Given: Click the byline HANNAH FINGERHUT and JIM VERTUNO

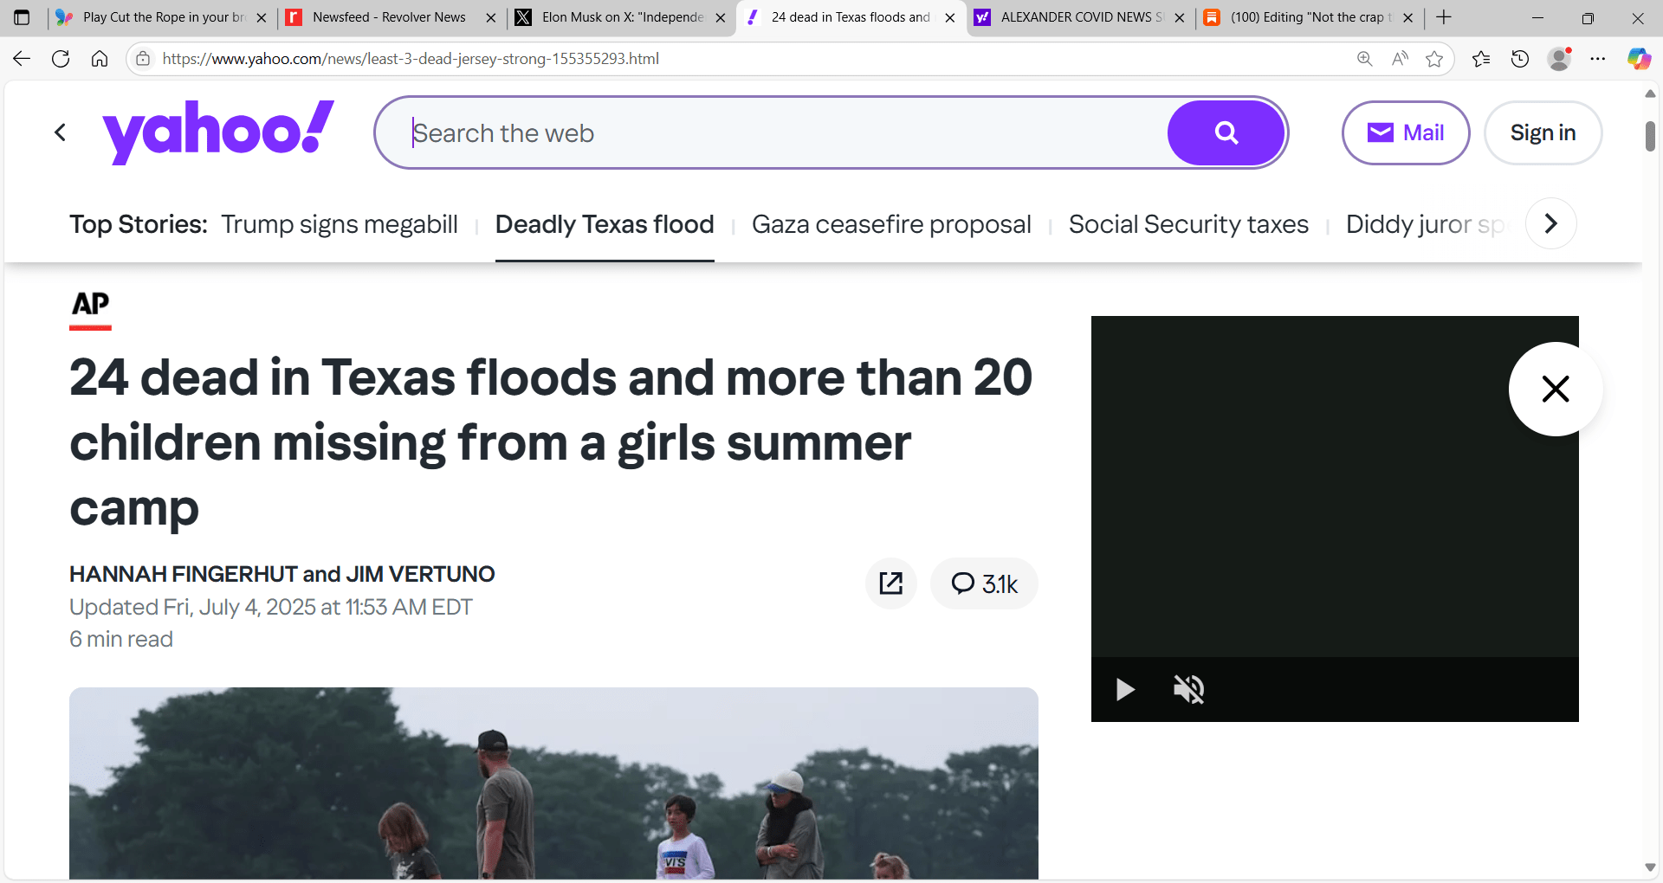Looking at the screenshot, I should [x=282, y=574].
